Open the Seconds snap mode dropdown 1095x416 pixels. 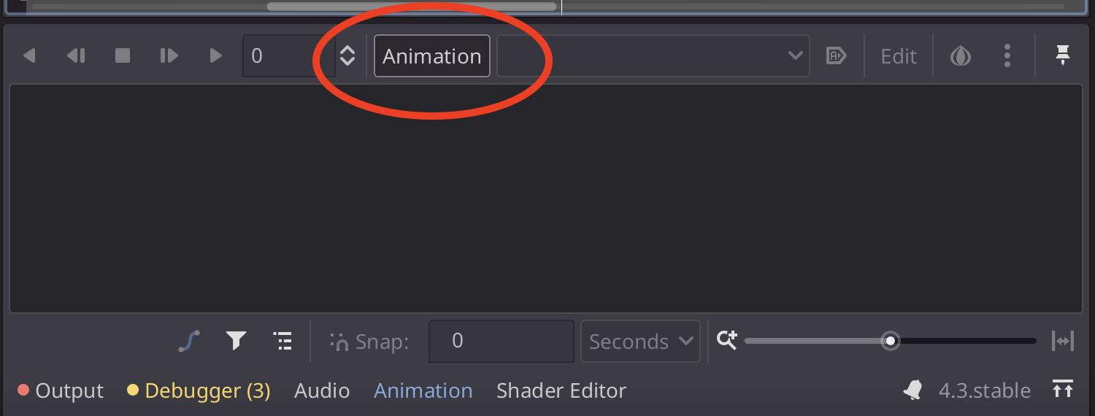tap(640, 341)
